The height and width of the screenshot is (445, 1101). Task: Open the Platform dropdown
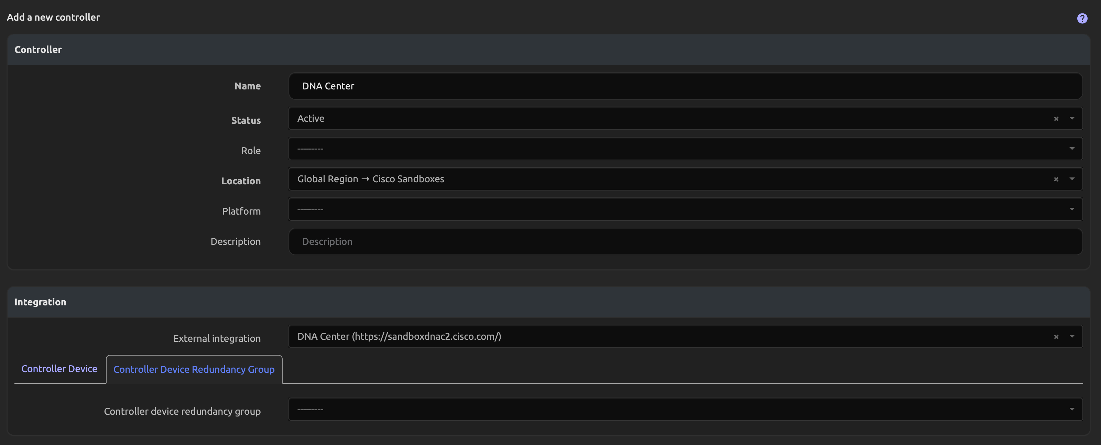[684, 209]
